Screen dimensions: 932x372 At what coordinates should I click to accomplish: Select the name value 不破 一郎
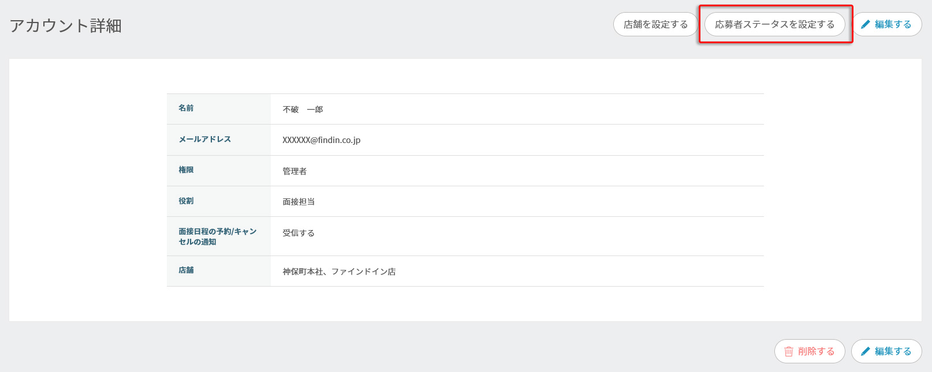[303, 110]
